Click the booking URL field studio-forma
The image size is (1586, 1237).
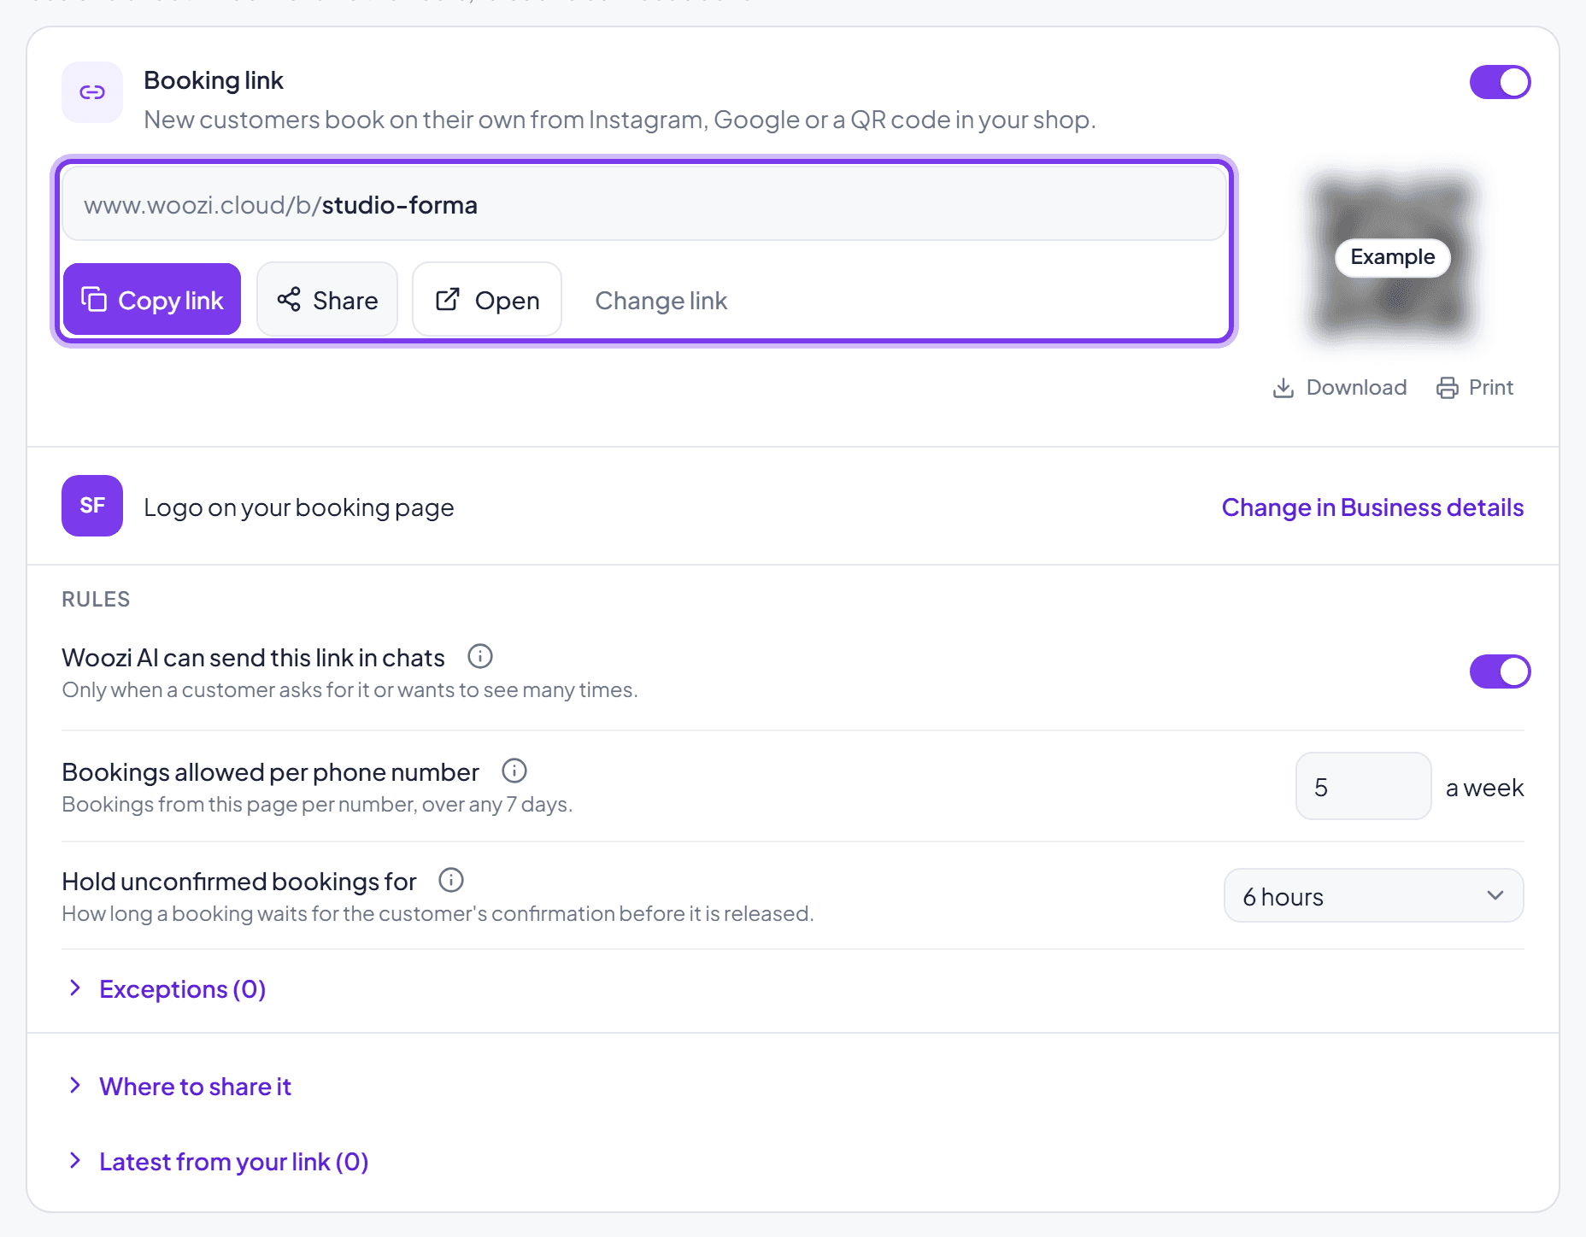pos(644,204)
